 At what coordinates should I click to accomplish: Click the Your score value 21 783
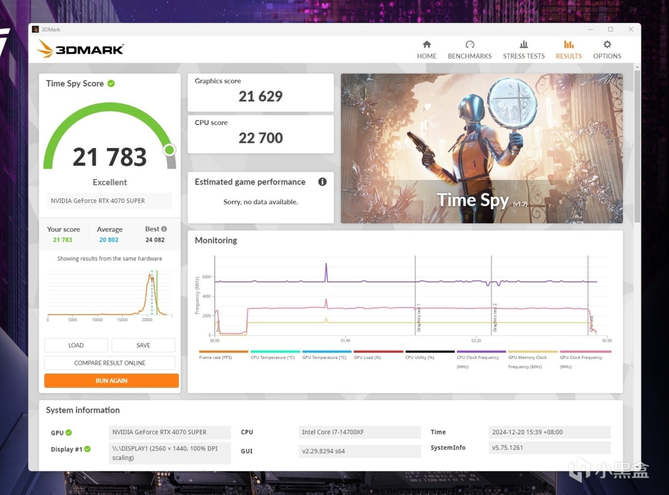[63, 240]
